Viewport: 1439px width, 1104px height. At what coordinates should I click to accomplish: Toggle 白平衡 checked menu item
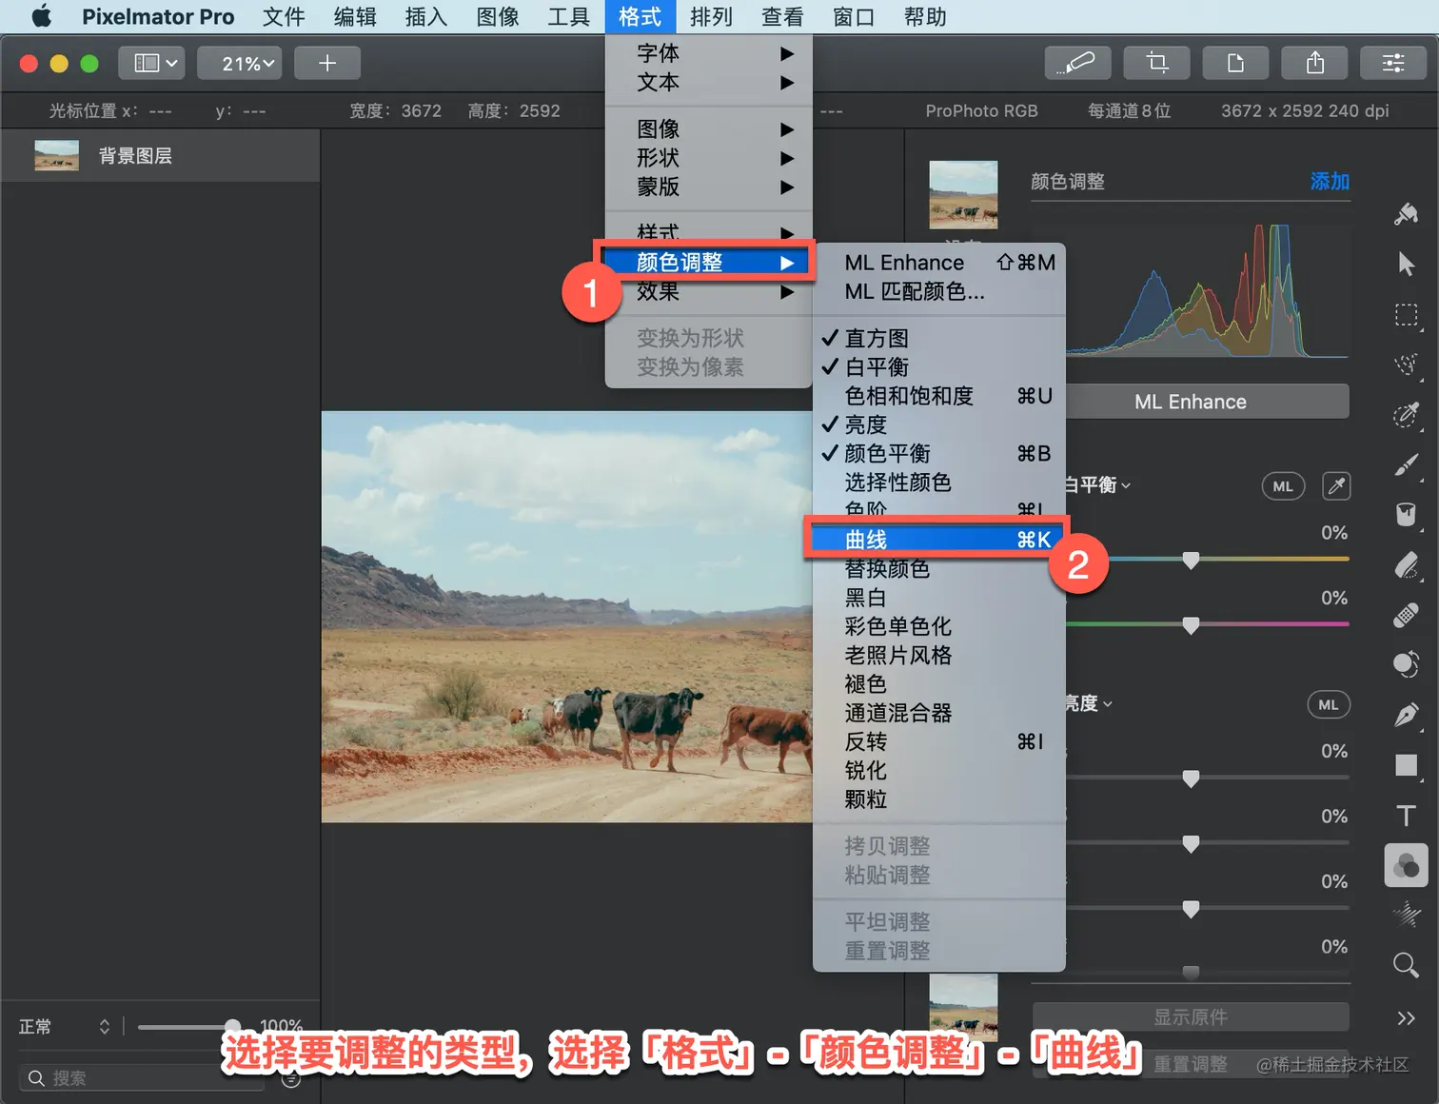pyautogui.click(x=938, y=366)
